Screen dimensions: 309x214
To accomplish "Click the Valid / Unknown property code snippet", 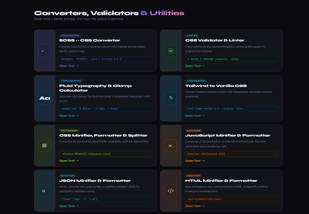I will [231, 59].
